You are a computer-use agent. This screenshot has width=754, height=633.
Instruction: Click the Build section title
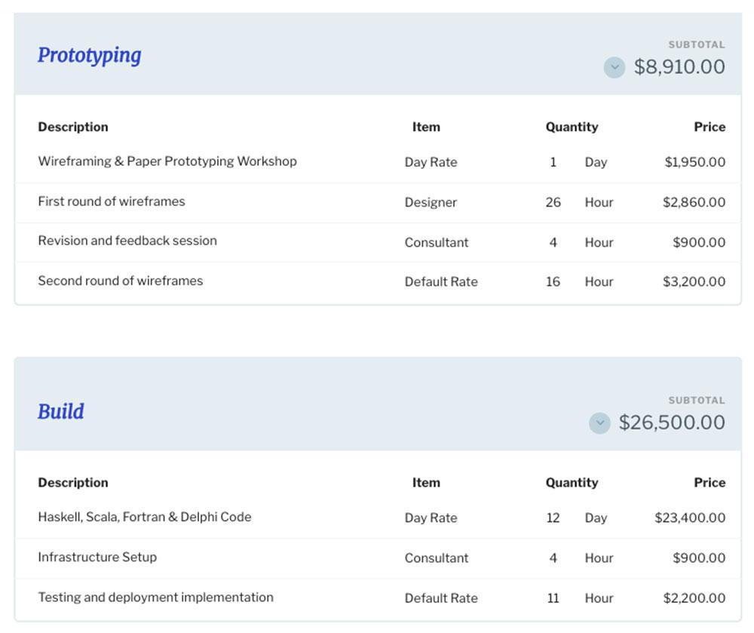(x=61, y=411)
